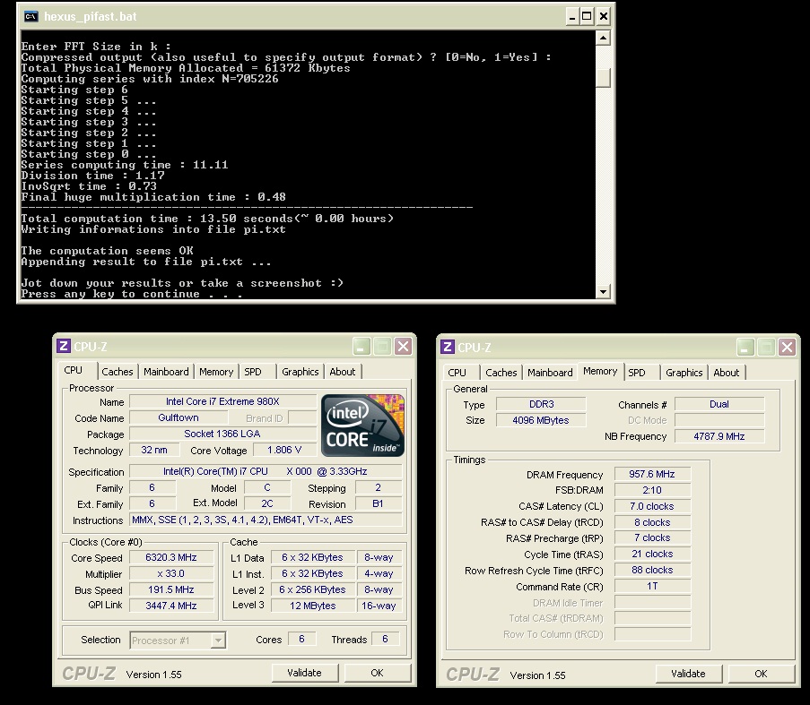This screenshot has width=810, height=705.
Task: Open Mainboard tab in left CPU-Z window
Action: pos(167,372)
